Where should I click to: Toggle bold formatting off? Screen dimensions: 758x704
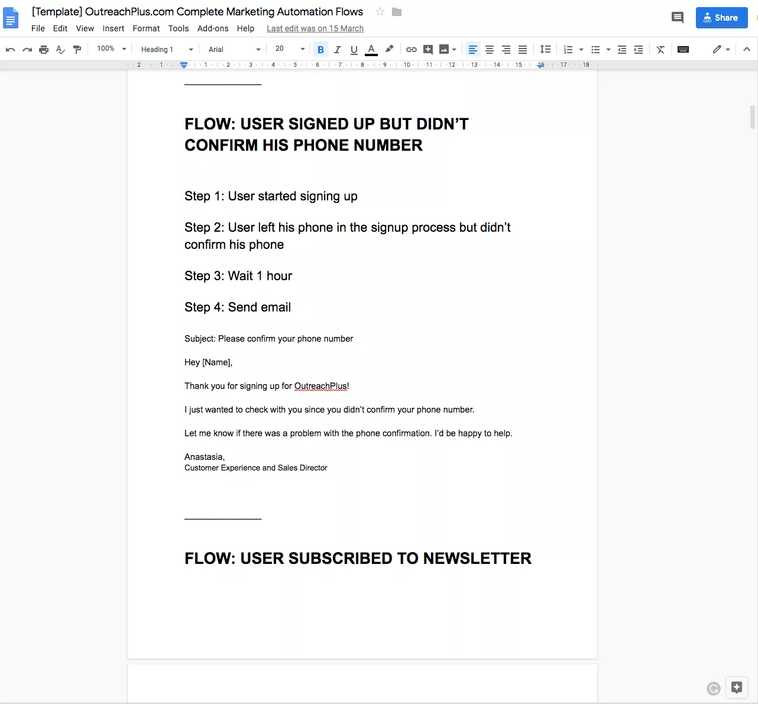point(320,50)
